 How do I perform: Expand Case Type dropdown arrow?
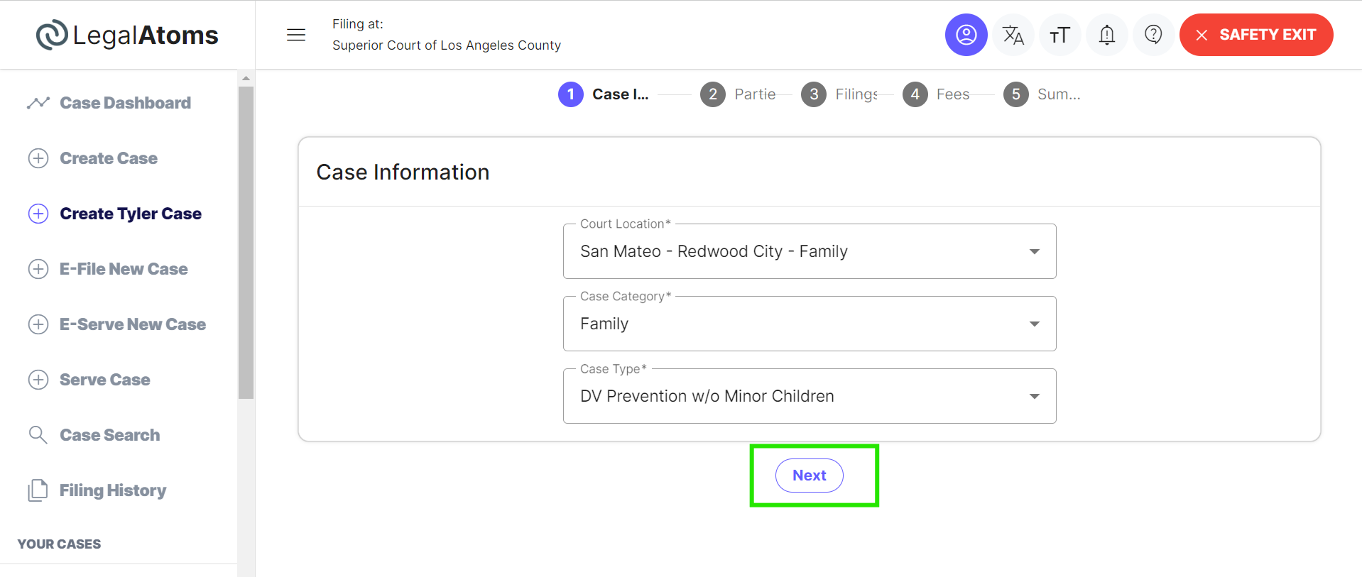(1035, 396)
